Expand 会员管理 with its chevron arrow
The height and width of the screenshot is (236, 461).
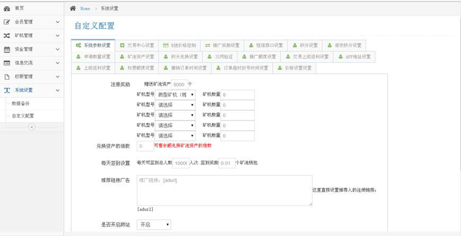click(x=58, y=22)
